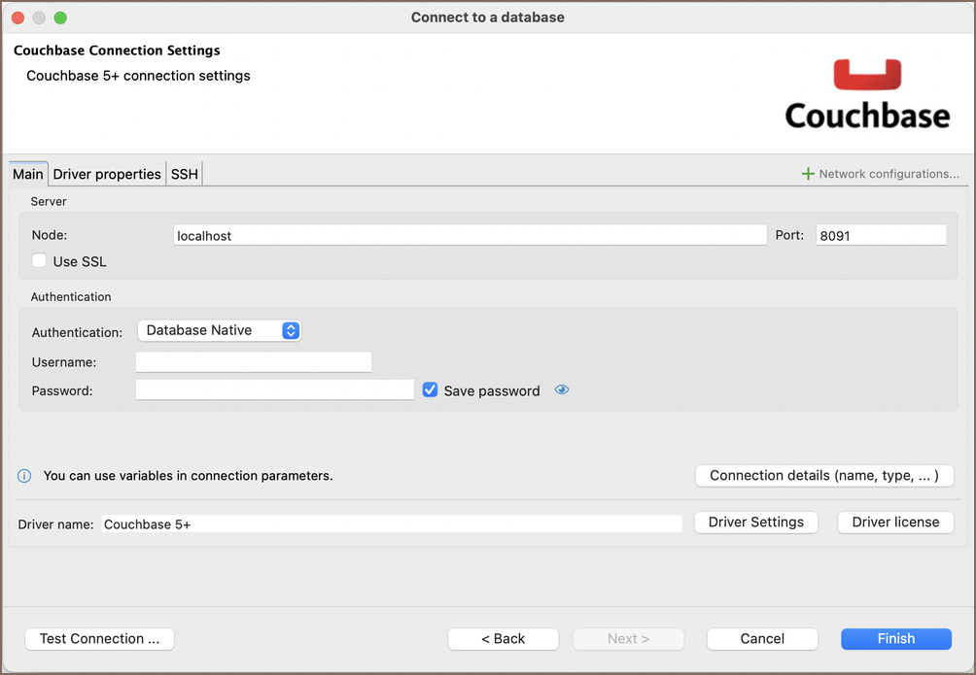The image size is (976, 675).
Task: Go back with the Back button
Action: [x=503, y=638]
